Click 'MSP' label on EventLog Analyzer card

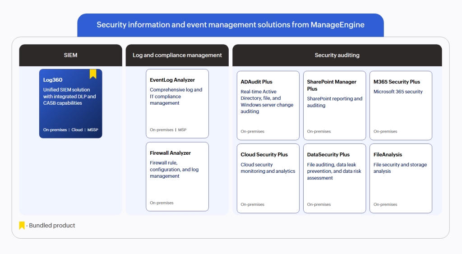pyautogui.click(x=182, y=129)
